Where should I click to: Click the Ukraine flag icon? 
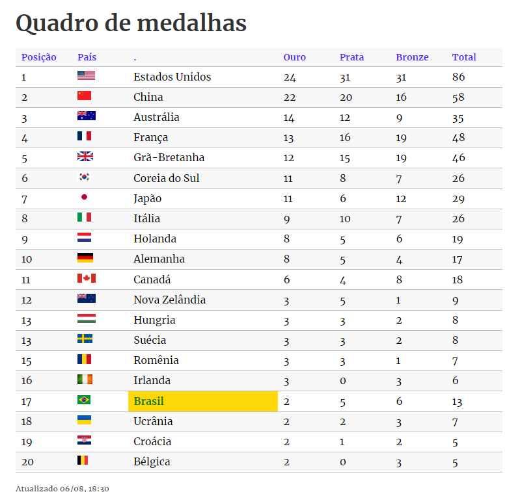pyautogui.click(x=84, y=420)
